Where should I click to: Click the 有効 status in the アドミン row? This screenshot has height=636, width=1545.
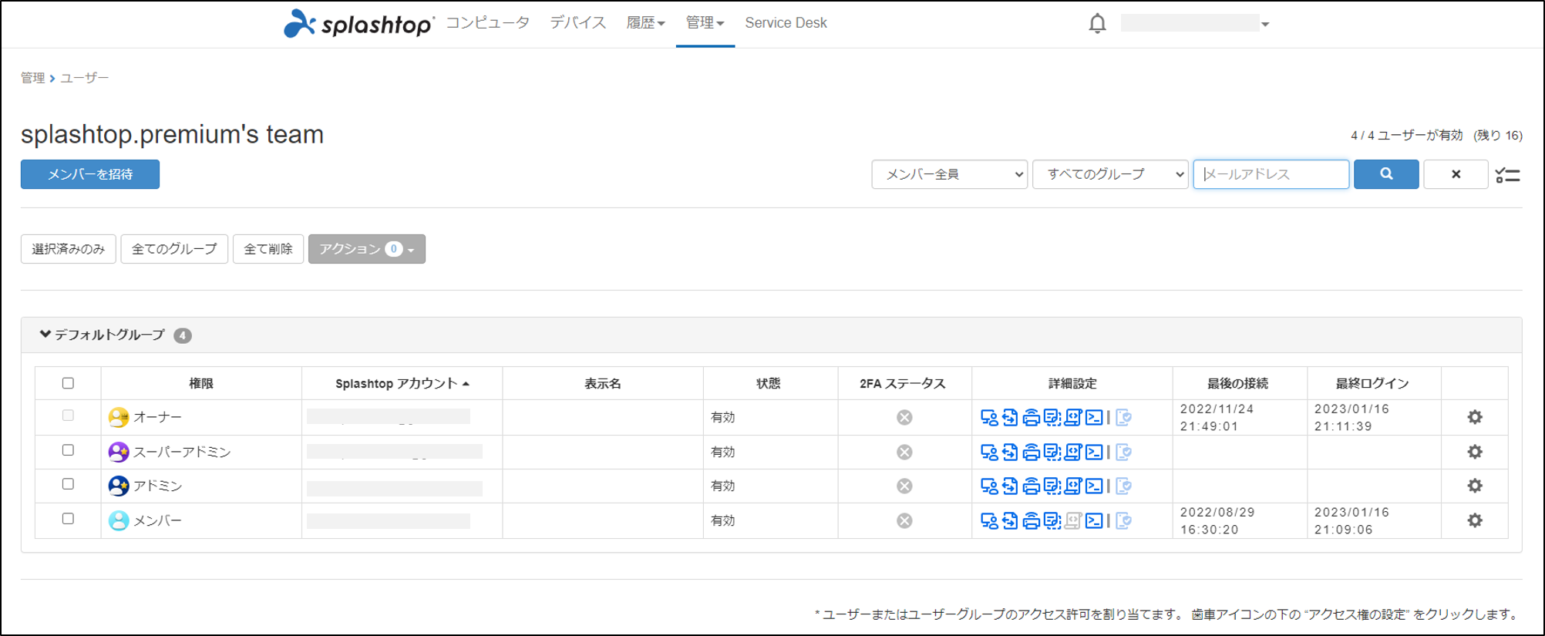click(723, 486)
